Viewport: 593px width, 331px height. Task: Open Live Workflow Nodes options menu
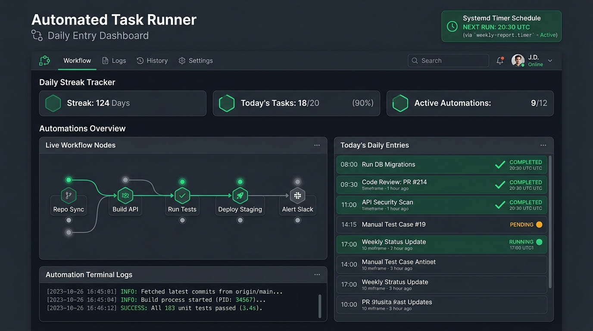pos(317,145)
